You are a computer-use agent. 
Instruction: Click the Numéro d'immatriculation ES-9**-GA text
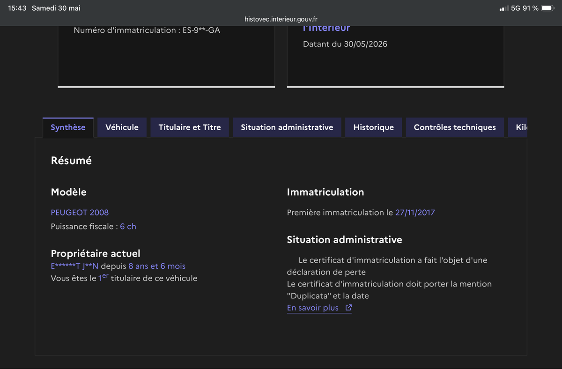tap(147, 30)
